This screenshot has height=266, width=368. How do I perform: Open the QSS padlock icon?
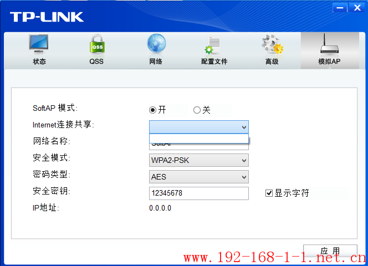click(x=97, y=44)
